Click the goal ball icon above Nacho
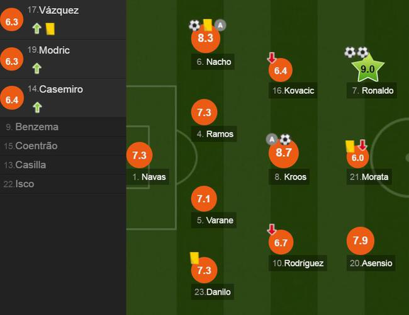This screenshot has width=409, height=315. click(x=194, y=25)
